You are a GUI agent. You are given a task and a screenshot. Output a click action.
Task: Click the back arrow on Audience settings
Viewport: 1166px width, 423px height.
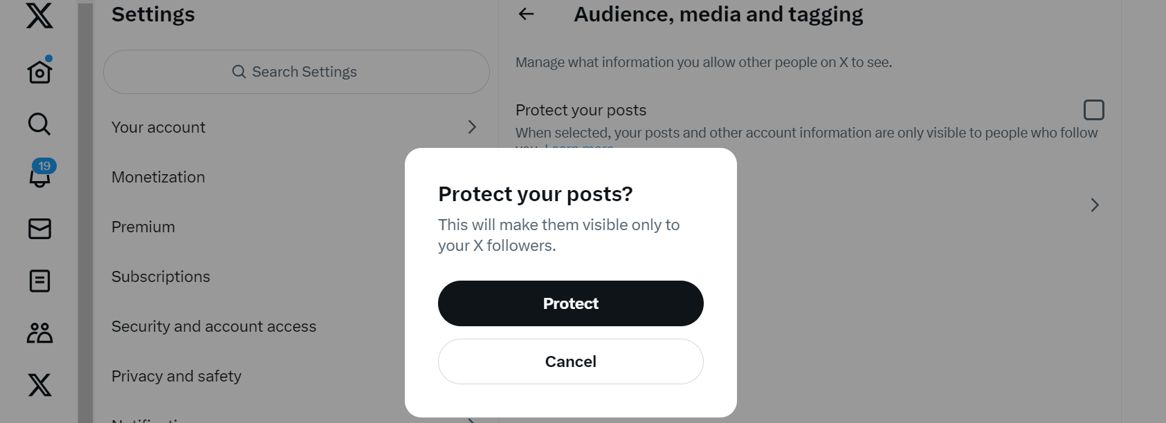click(527, 13)
